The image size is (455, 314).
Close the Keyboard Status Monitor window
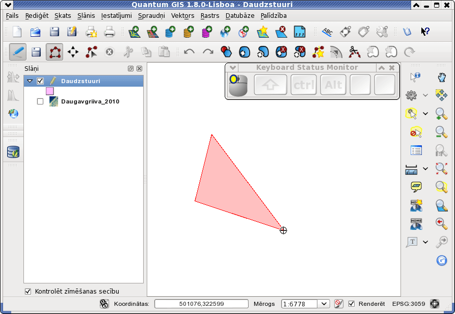[x=392, y=68]
